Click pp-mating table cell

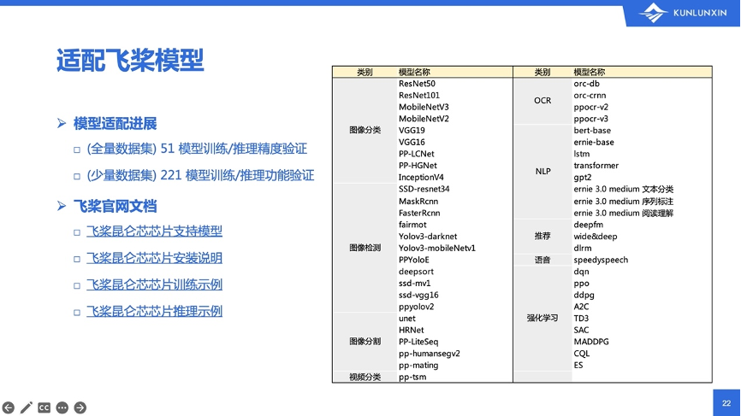pyautogui.click(x=418, y=366)
